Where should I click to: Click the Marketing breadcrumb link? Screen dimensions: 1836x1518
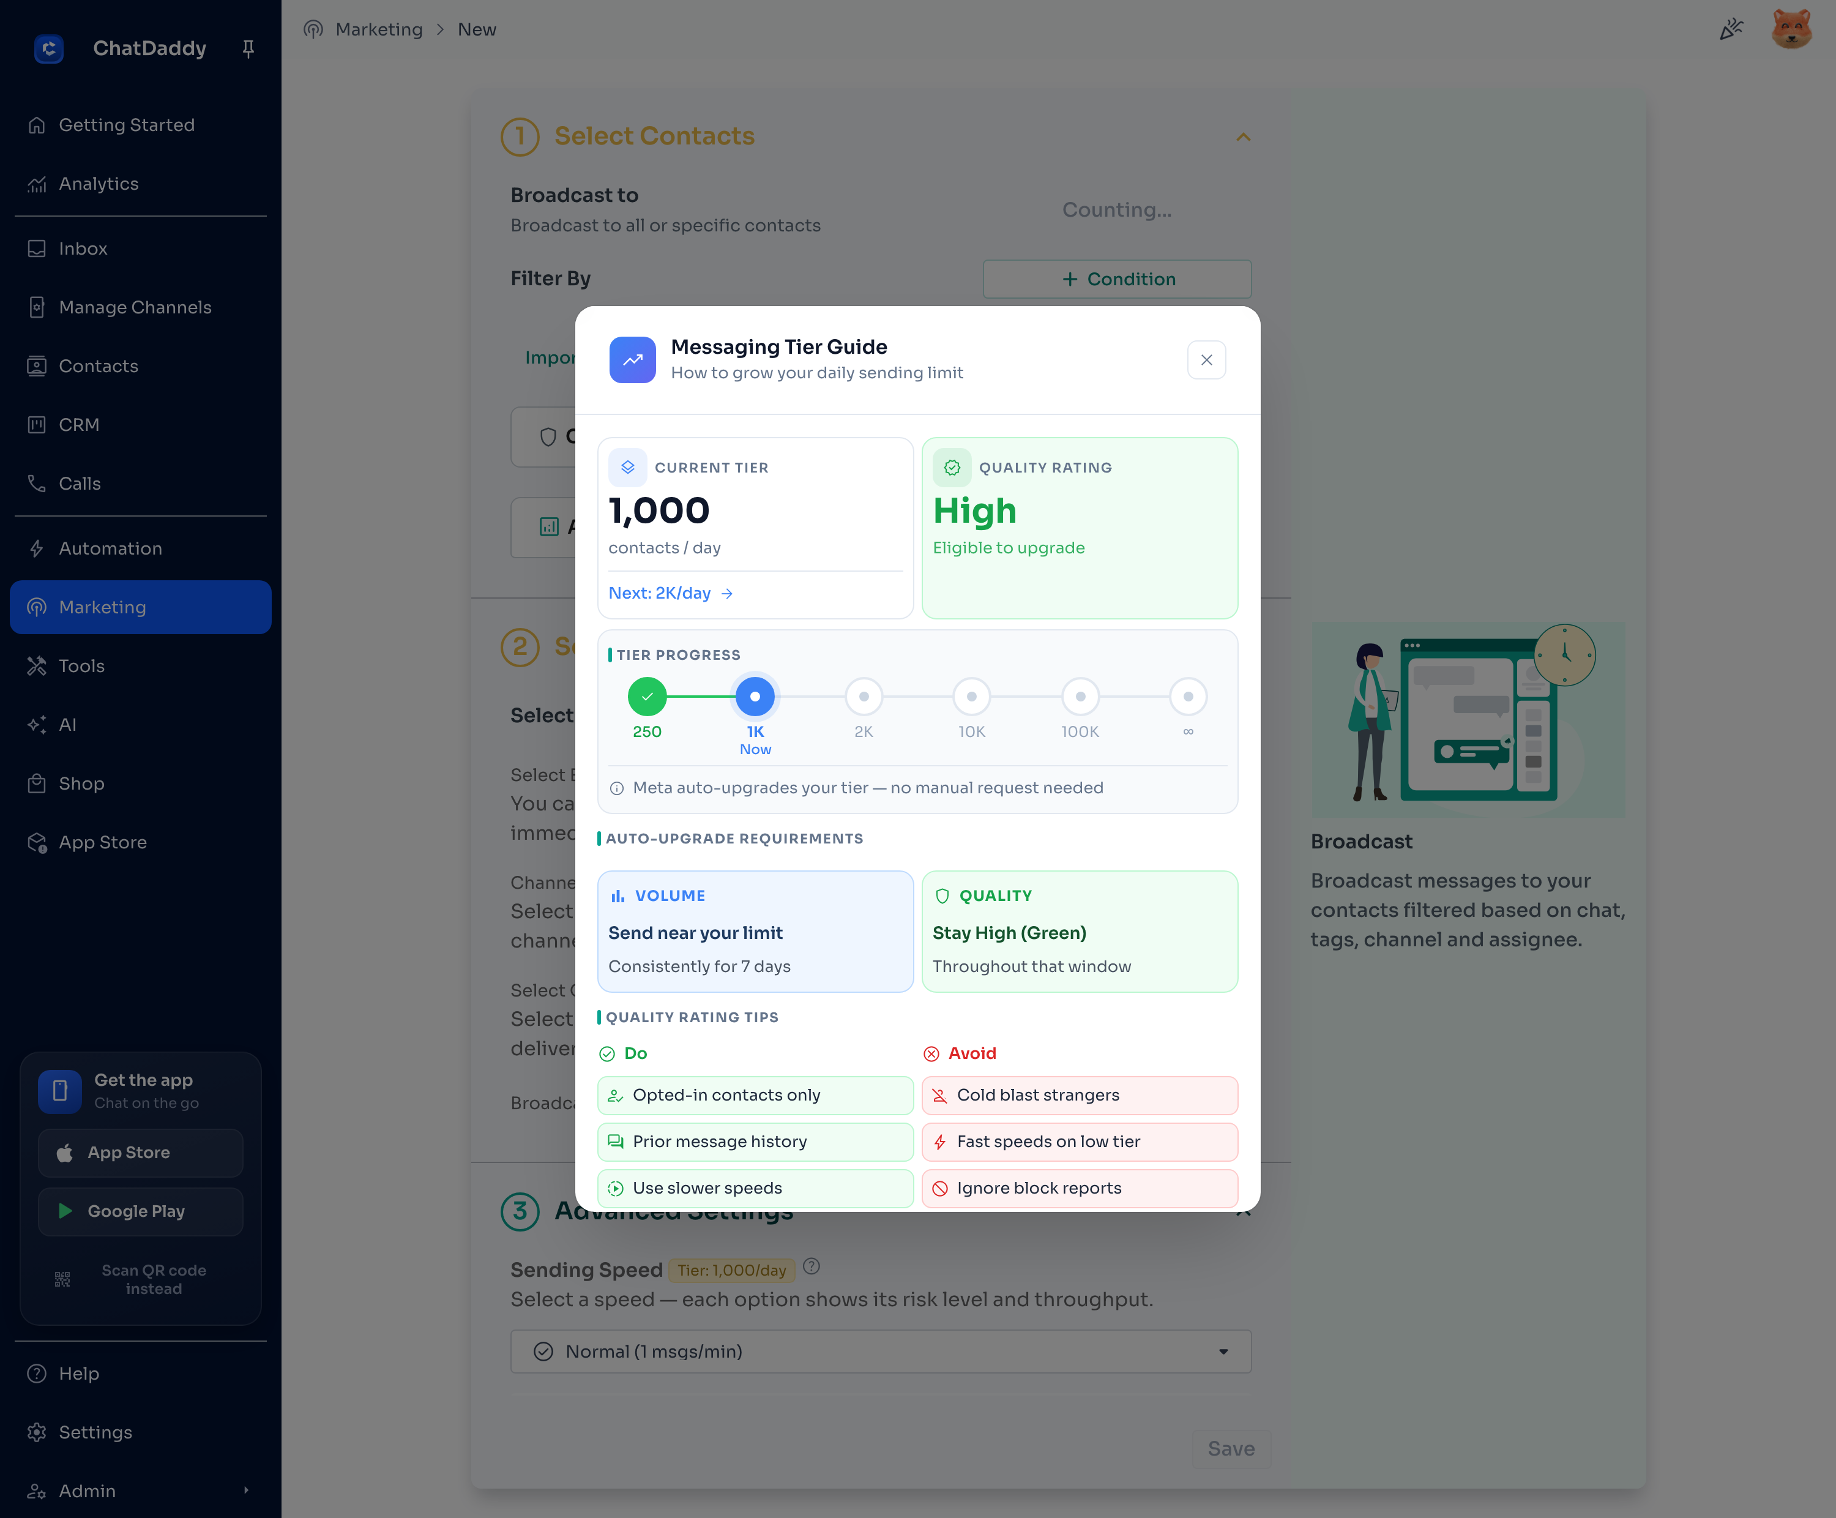pos(379,30)
